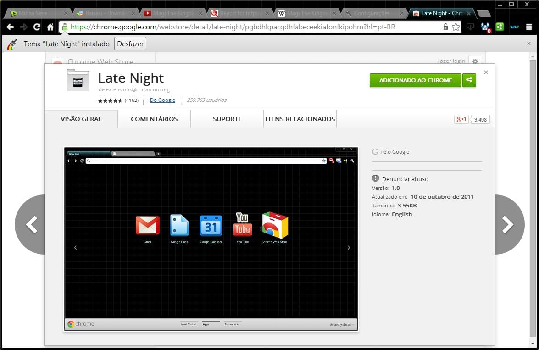Click the 3.498 plus-one count
Image resolution: width=539 pixels, height=350 pixels.
(x=480, y=120)
